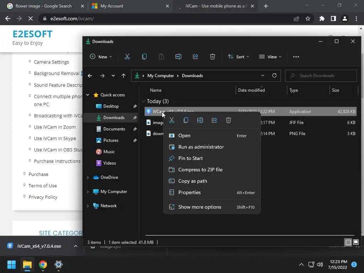This screenshot has width=364, height=273.
Task: Click Chrome share page icon
Action: point(296,18)
